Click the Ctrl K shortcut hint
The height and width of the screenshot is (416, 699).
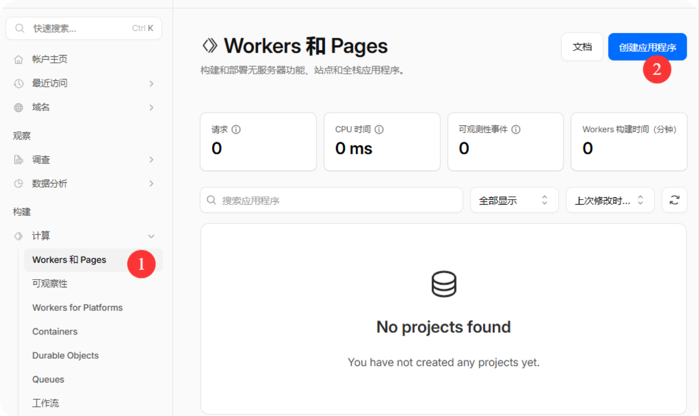(143, 28)
